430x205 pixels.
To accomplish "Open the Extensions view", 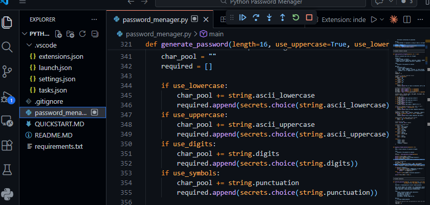I will pos(7,145).
